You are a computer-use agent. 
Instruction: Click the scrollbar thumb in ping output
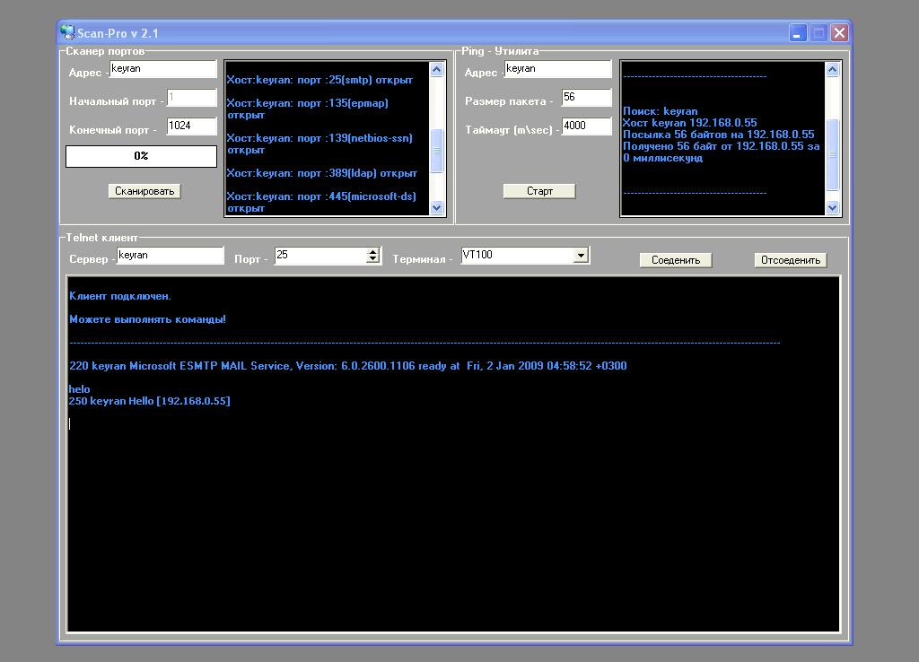tap(832, 154)
